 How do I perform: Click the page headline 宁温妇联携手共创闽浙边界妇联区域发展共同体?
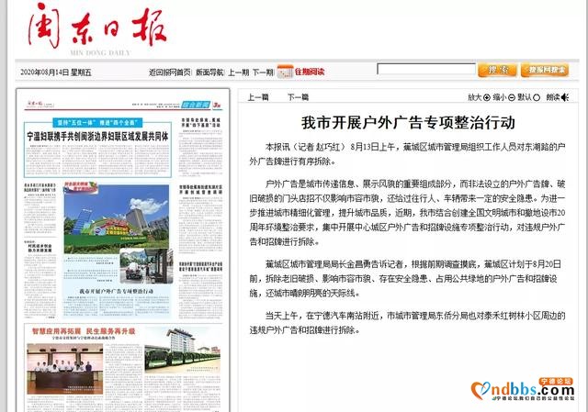[97, 137]
